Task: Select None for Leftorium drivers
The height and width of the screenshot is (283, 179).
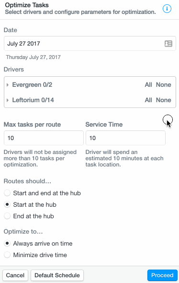Action: 163,100
